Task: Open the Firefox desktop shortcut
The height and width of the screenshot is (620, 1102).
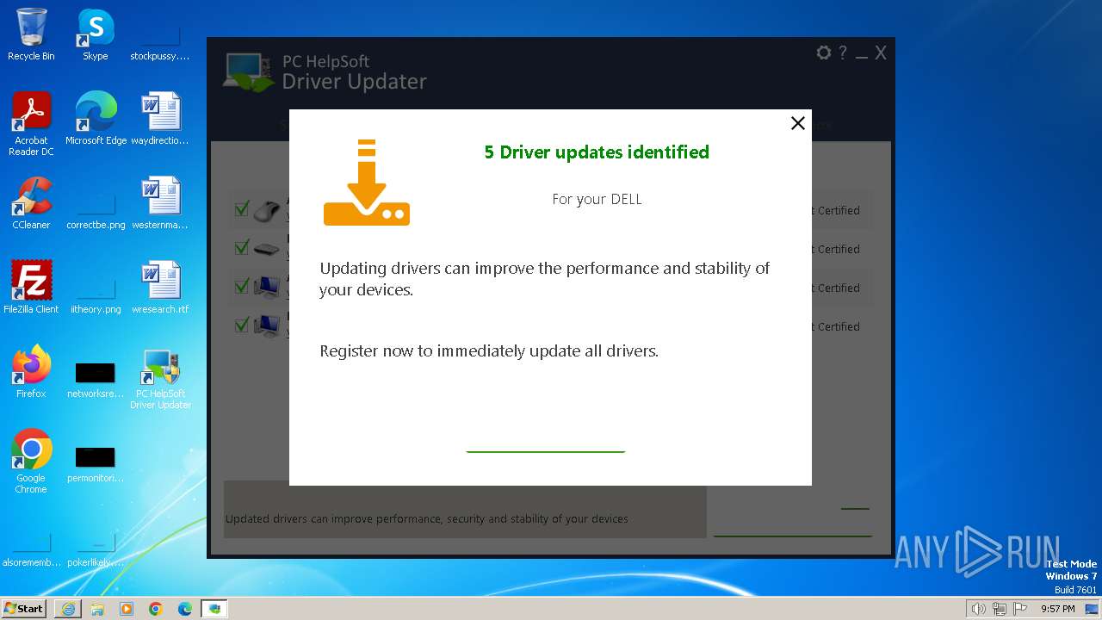Action: pos(31,371)
